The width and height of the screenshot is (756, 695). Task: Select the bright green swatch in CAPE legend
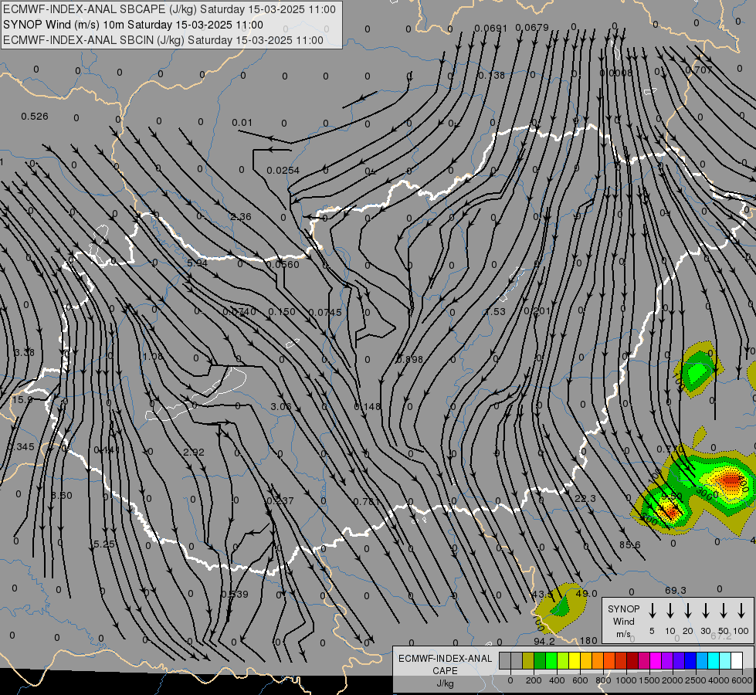pyautogui.click(x=551, y=660)
